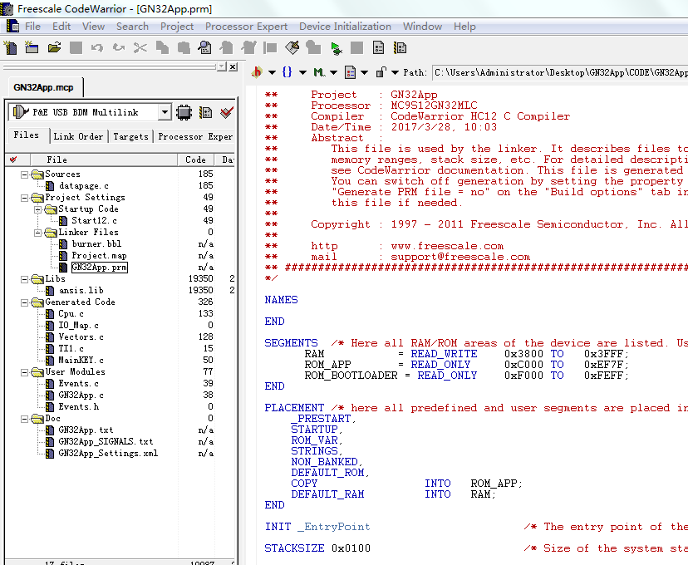Select ansis.lib under Libs
The width and height of the screenshot is (688, 565).
tap(81, 291)
